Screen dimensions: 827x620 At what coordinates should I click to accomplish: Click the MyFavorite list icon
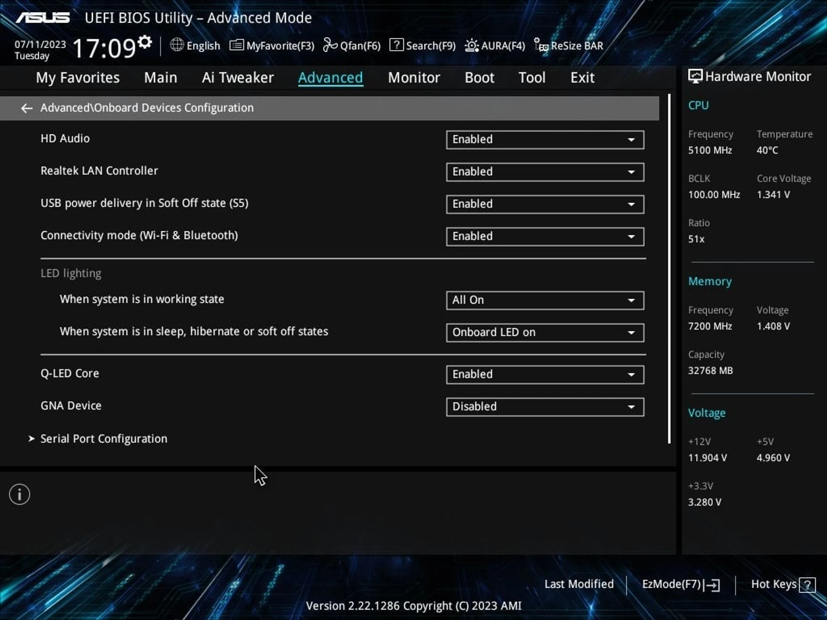[236, 45]
